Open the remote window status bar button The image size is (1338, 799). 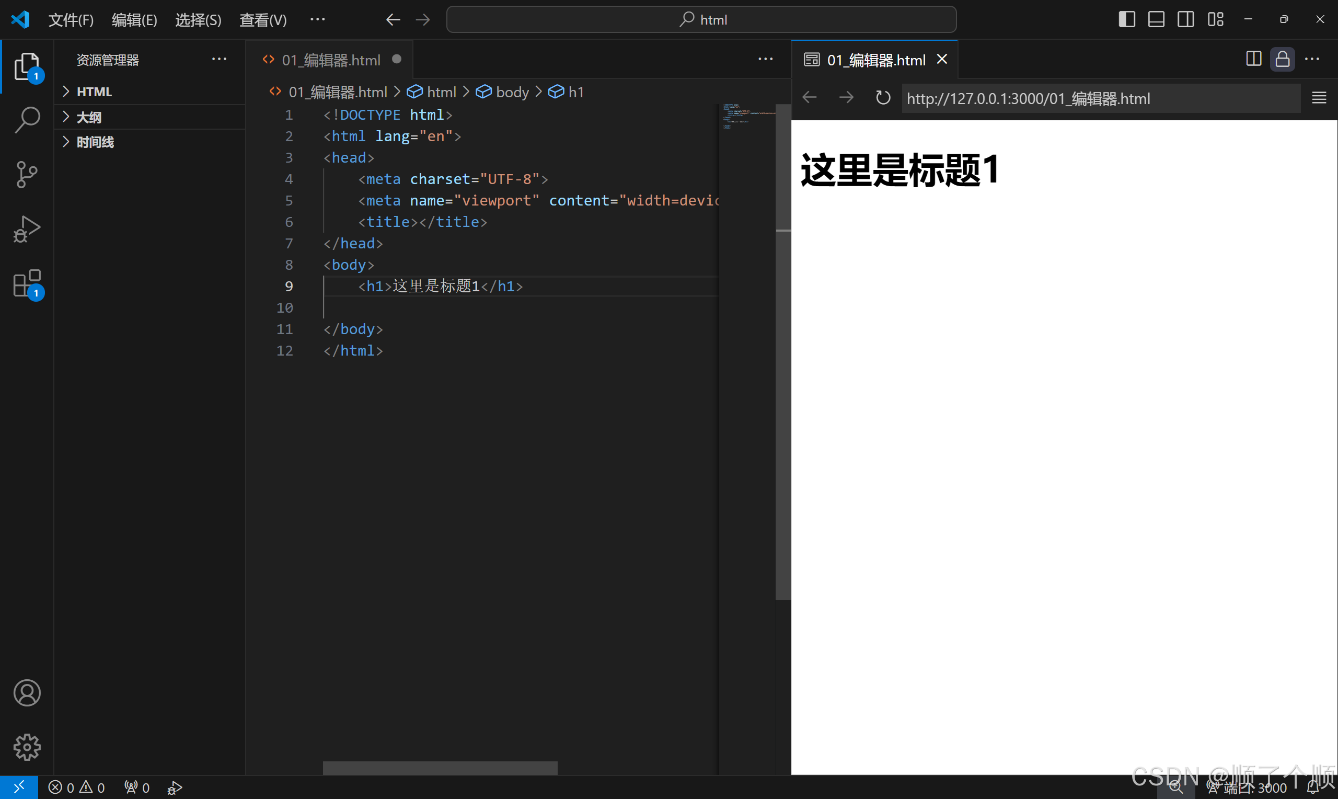tap(19, 787)
